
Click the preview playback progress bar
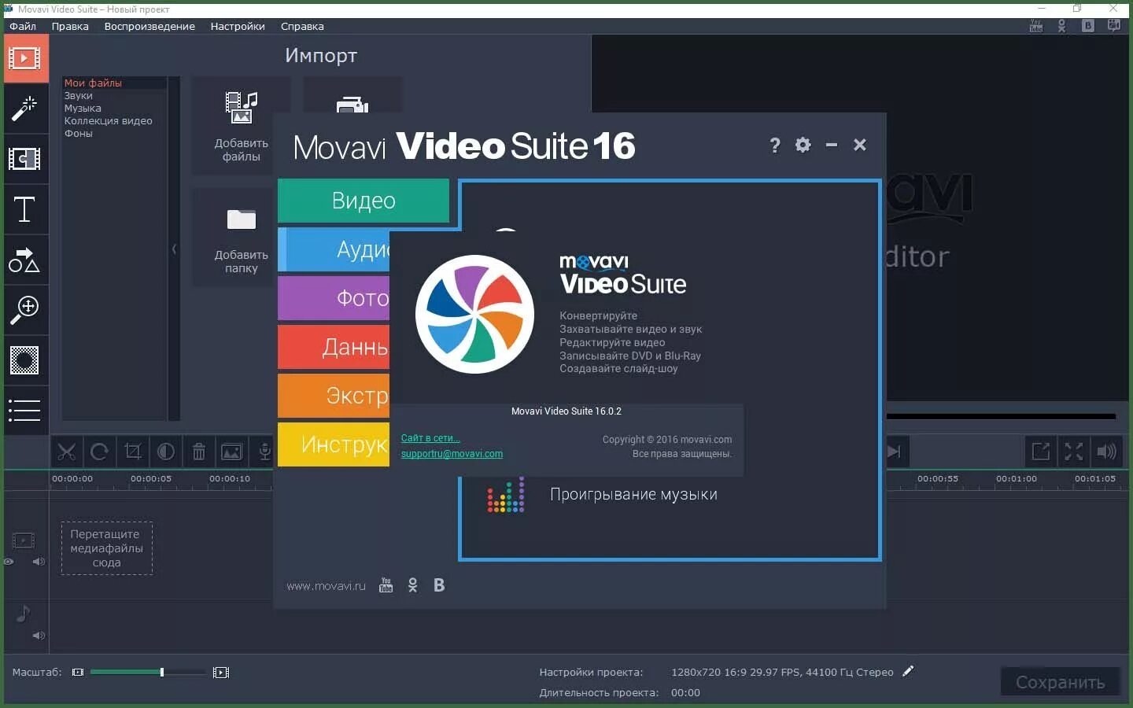[1001, 416]
